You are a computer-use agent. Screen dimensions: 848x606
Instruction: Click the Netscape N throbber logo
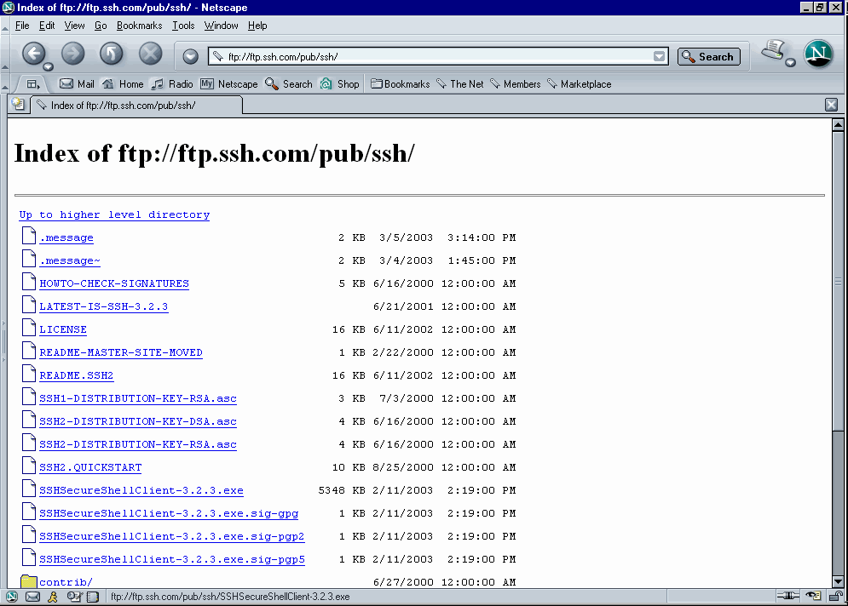[818, 54]
